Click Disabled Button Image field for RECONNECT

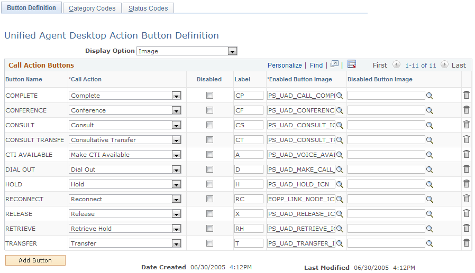pos(386,199)
